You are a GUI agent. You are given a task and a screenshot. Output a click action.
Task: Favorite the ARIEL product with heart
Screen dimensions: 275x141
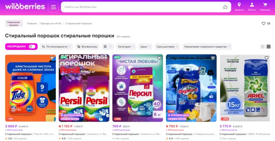(266, 58)
